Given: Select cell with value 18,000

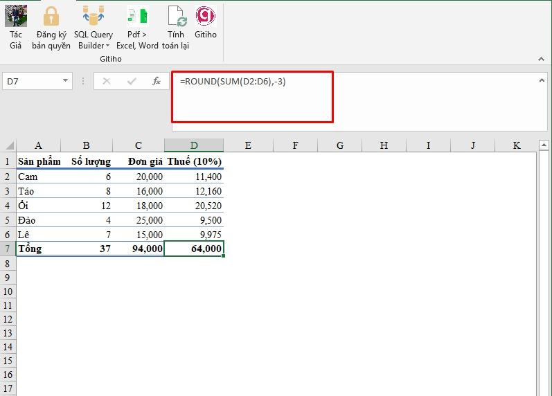Looking at the screenshot, I should coord(139,206).
